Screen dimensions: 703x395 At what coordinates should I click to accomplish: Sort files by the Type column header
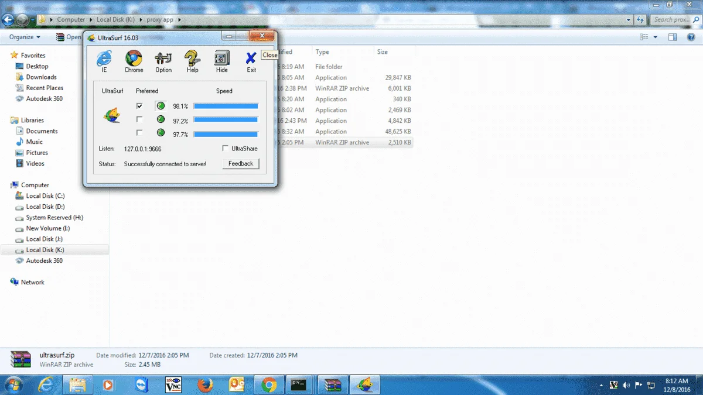342,52
